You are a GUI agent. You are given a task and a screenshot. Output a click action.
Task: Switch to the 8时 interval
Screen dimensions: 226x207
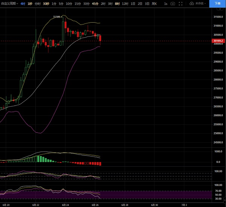point(117,3)
